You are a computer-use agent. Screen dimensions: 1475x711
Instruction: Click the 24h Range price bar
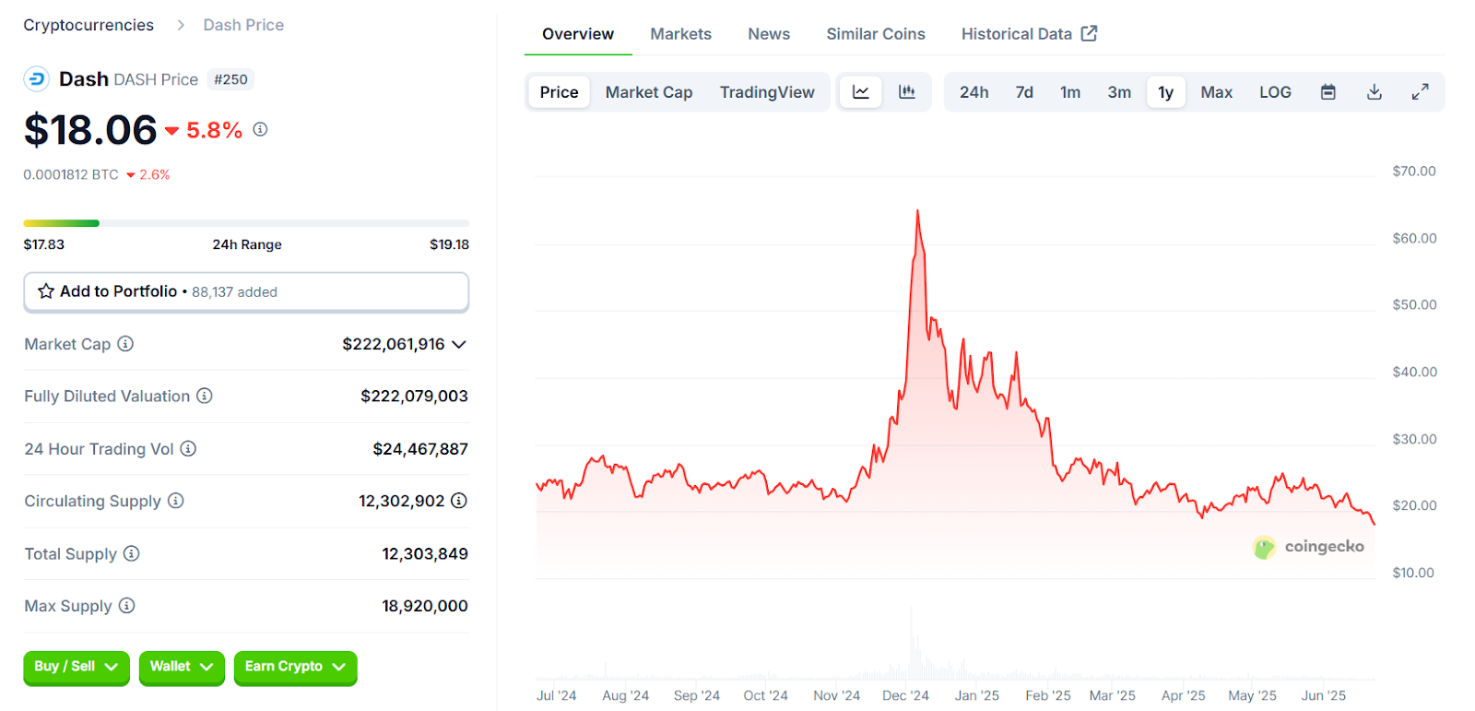click(x=246, y=223)
